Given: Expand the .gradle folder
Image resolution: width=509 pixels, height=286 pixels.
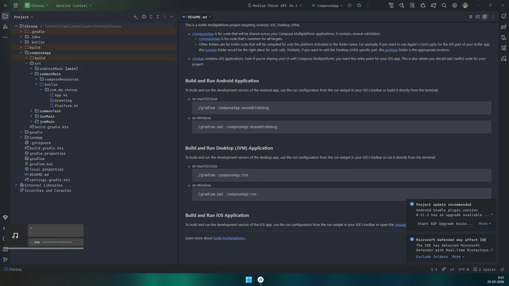Looking at the screenshot, I should 21,31.
